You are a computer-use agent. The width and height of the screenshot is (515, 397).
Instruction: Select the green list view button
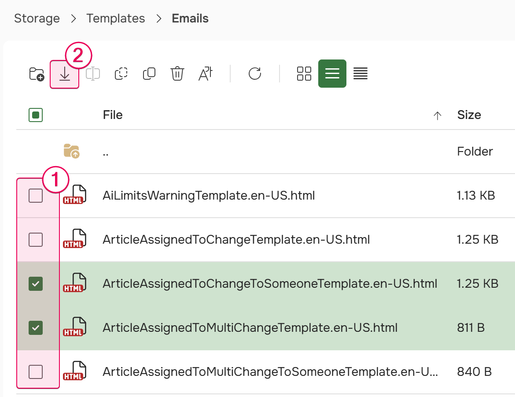(x=332, y=74)
